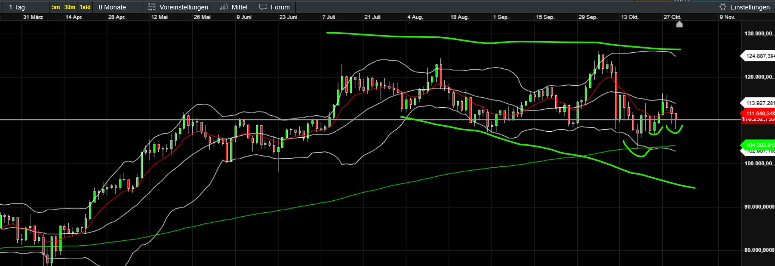Viewport: 775px width, 266px height.
Task: Click the Einstellungen gear icon
Action: click(723, 7)
